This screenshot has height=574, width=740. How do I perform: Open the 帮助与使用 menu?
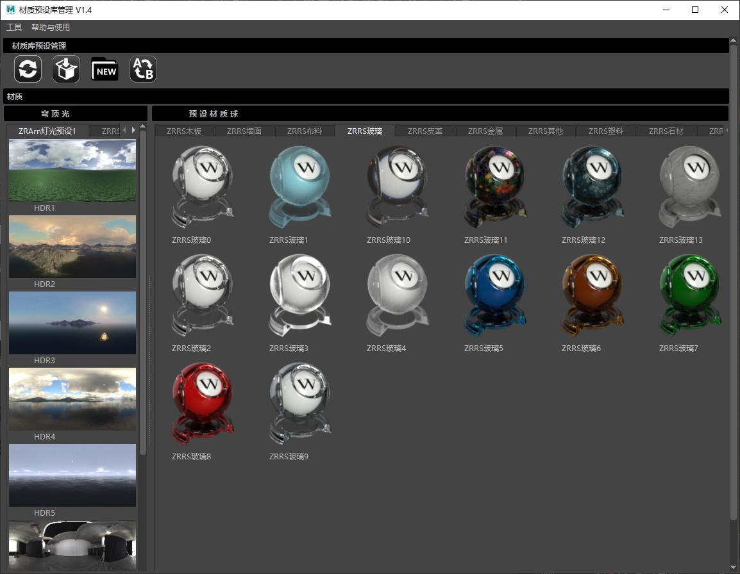coord(51,28)
